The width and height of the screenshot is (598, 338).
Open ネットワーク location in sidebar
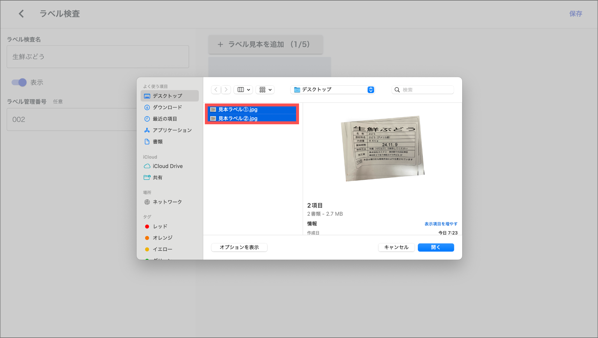click(167, 202)
